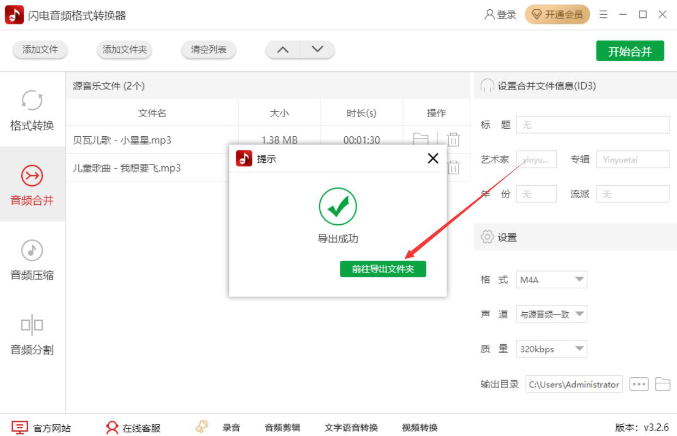
Task: Click the 年份 year input field
Action: (x=536, y=194)
